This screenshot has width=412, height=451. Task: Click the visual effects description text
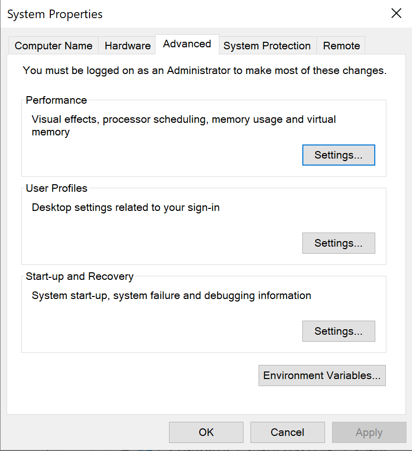coord(183,119)
